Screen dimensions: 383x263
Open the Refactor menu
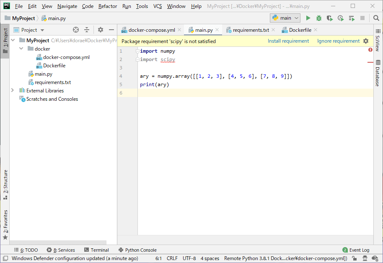(x=107, y=6)
